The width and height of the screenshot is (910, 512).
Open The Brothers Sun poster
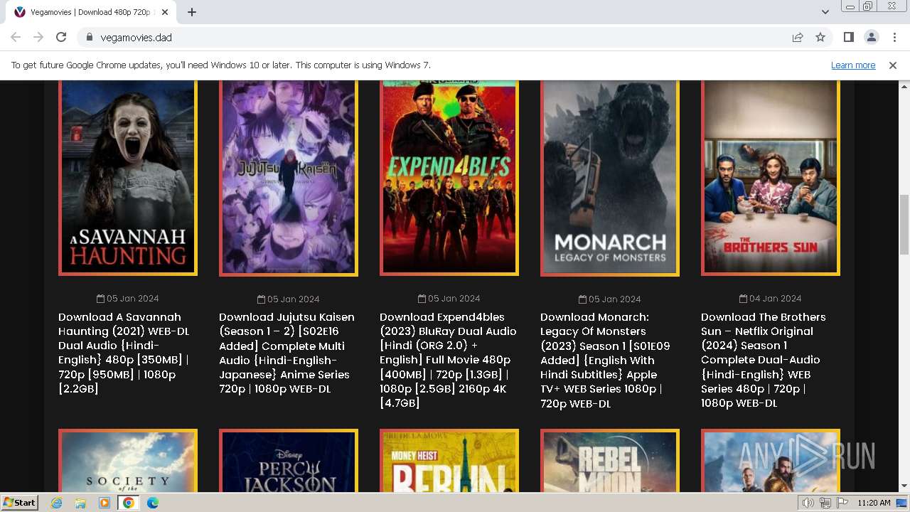[x=771, y=178]
